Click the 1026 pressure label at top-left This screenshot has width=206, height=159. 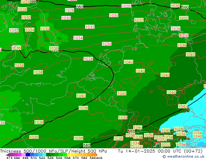click(x=25, y=2)
